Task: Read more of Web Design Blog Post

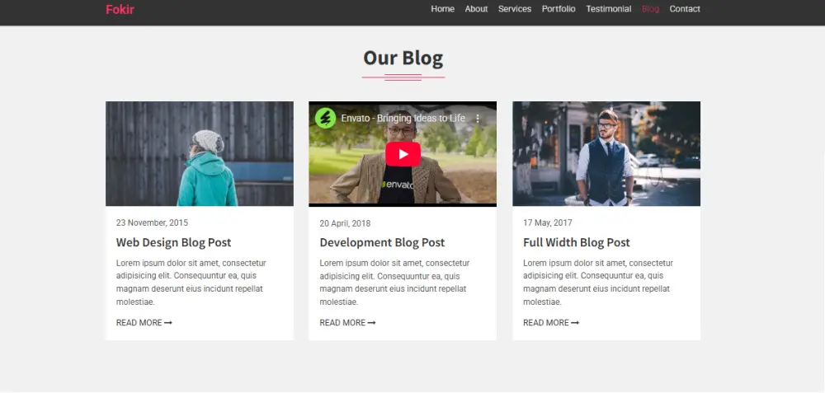Action: tap(144, 323)
